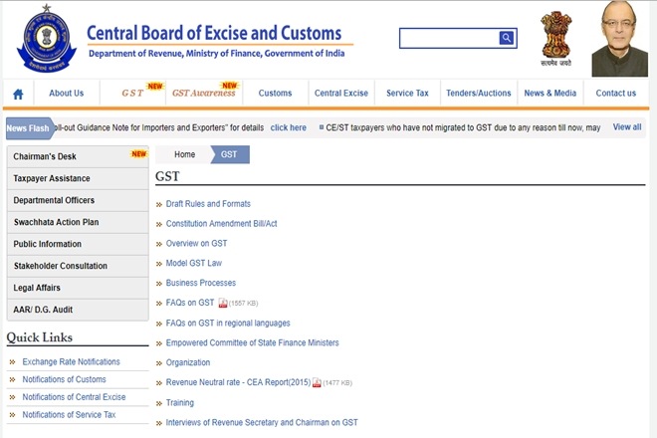Open Exchange Rate Notifications quick link

point(71,362)
